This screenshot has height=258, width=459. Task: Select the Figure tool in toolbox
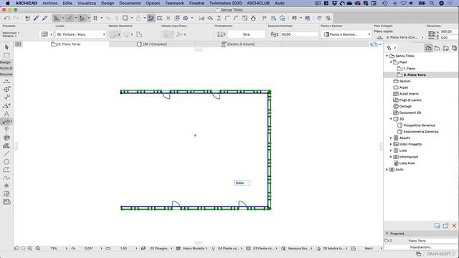click(6, 193)
